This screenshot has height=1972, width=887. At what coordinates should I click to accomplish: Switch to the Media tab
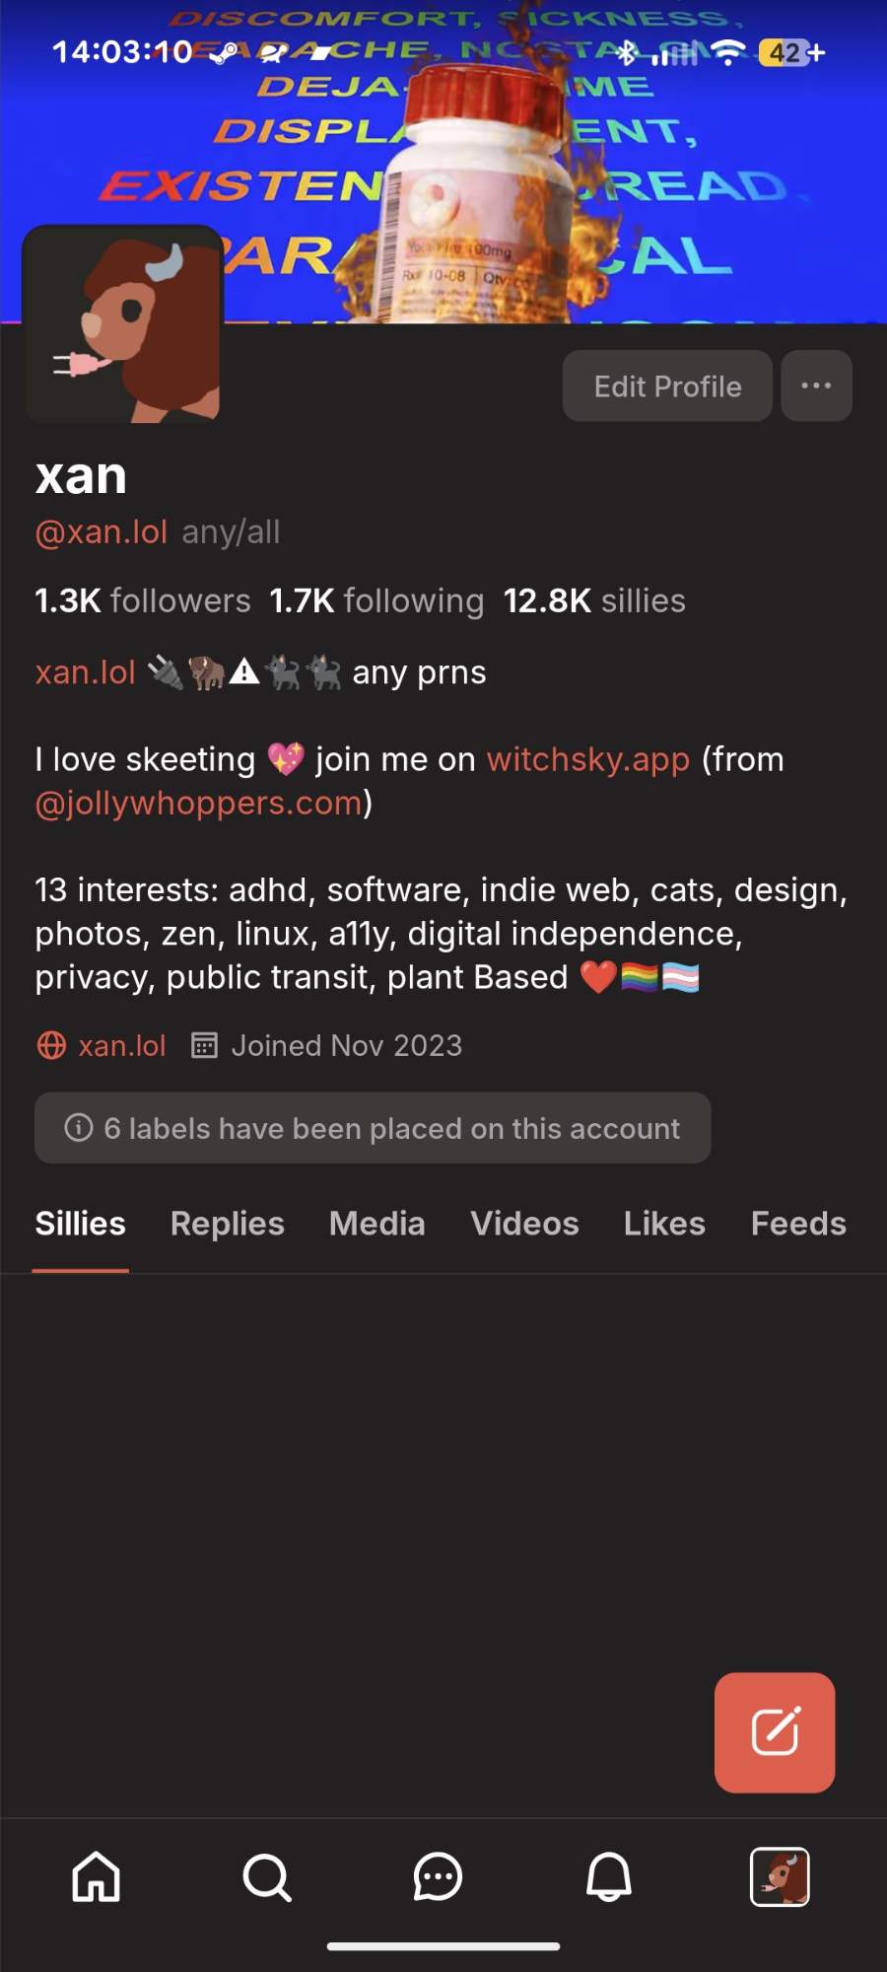click(x=376, y=1224)
